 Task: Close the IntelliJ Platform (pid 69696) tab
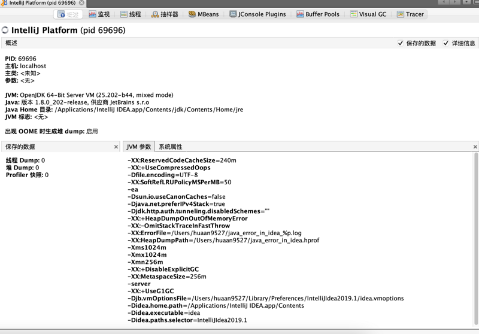81,3
